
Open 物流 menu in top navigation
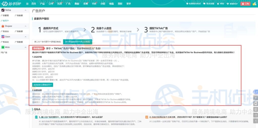(x=111, y=4)
